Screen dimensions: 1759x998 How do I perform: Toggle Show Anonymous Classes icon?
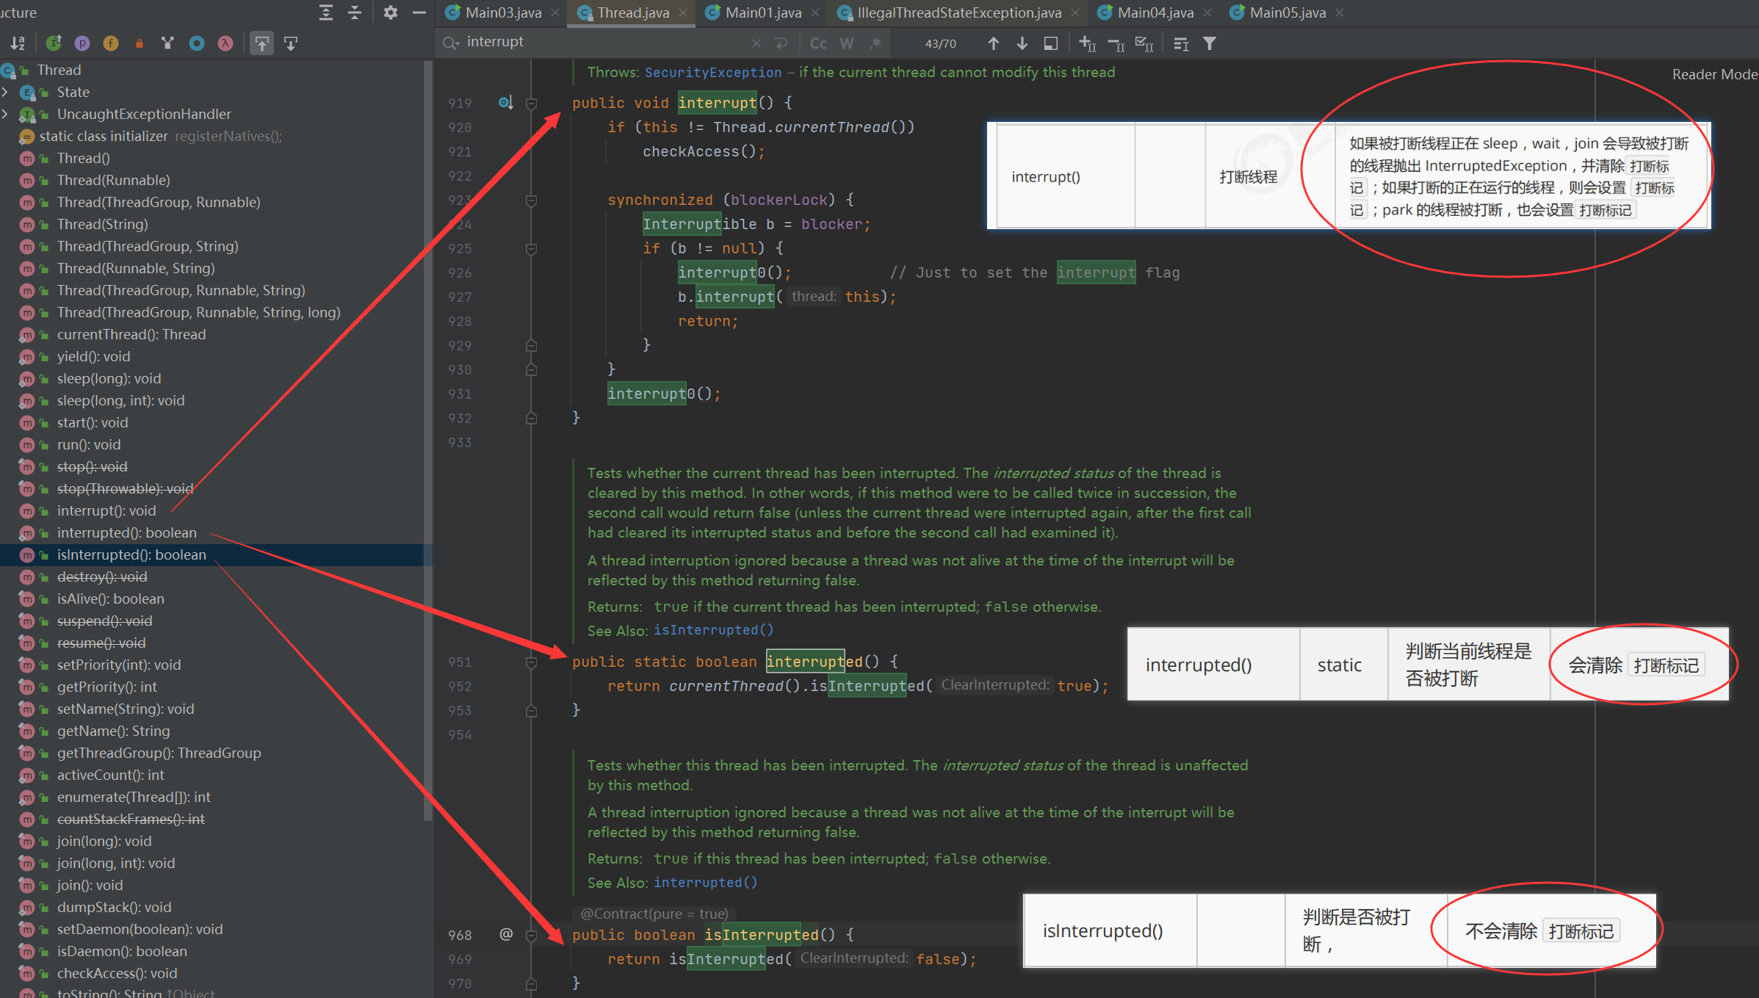pos(168,43)
